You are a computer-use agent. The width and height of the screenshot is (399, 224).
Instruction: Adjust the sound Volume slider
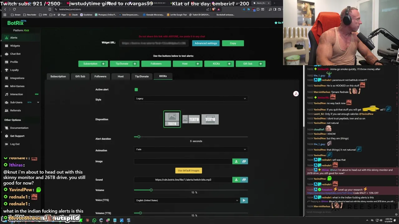click(151, 190)
